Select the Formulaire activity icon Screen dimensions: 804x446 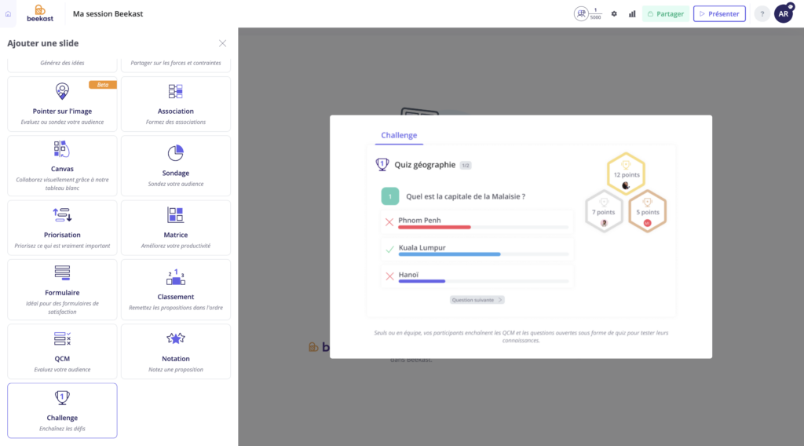click(62, 272)
